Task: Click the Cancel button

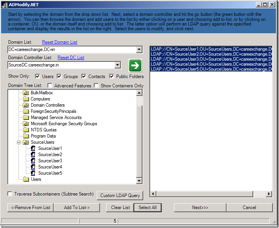Action: [249, 208]
